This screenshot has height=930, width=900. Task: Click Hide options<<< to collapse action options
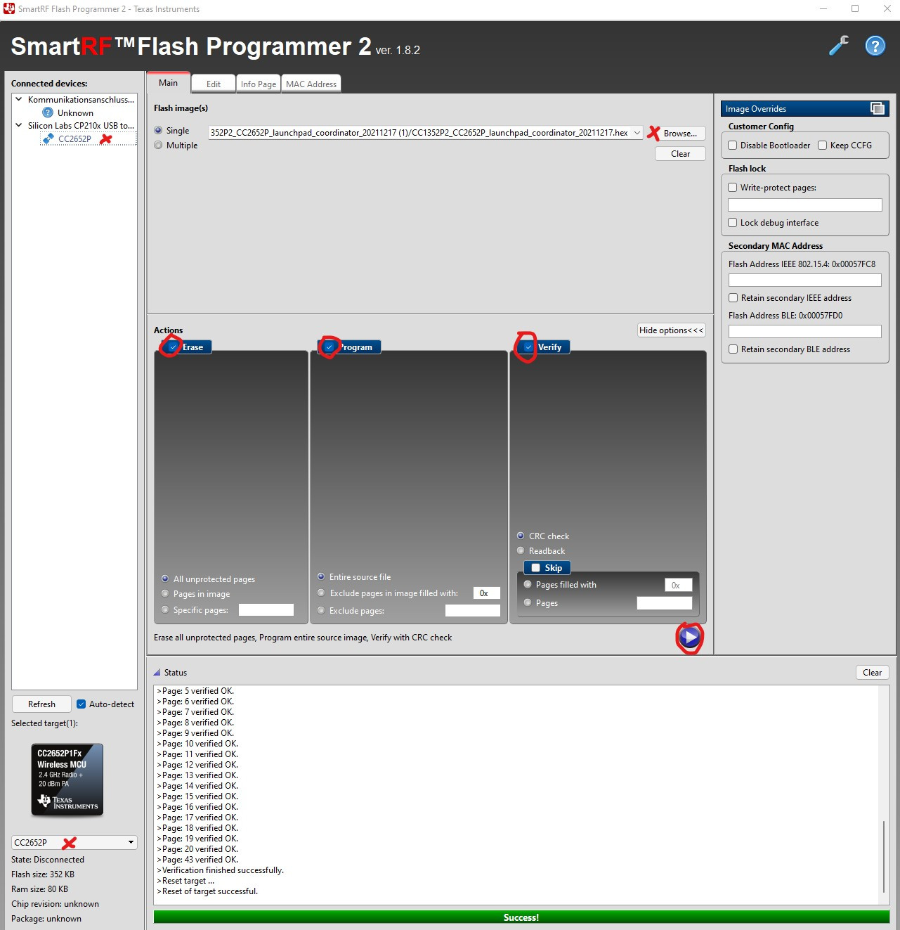tap(671, 330)
